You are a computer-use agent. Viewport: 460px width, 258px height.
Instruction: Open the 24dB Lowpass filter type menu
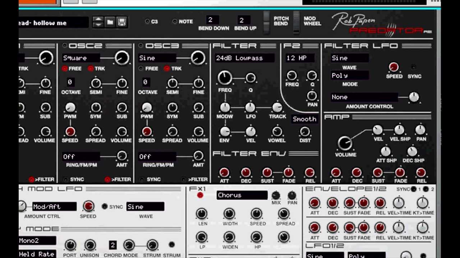click(x=244, y=58)
